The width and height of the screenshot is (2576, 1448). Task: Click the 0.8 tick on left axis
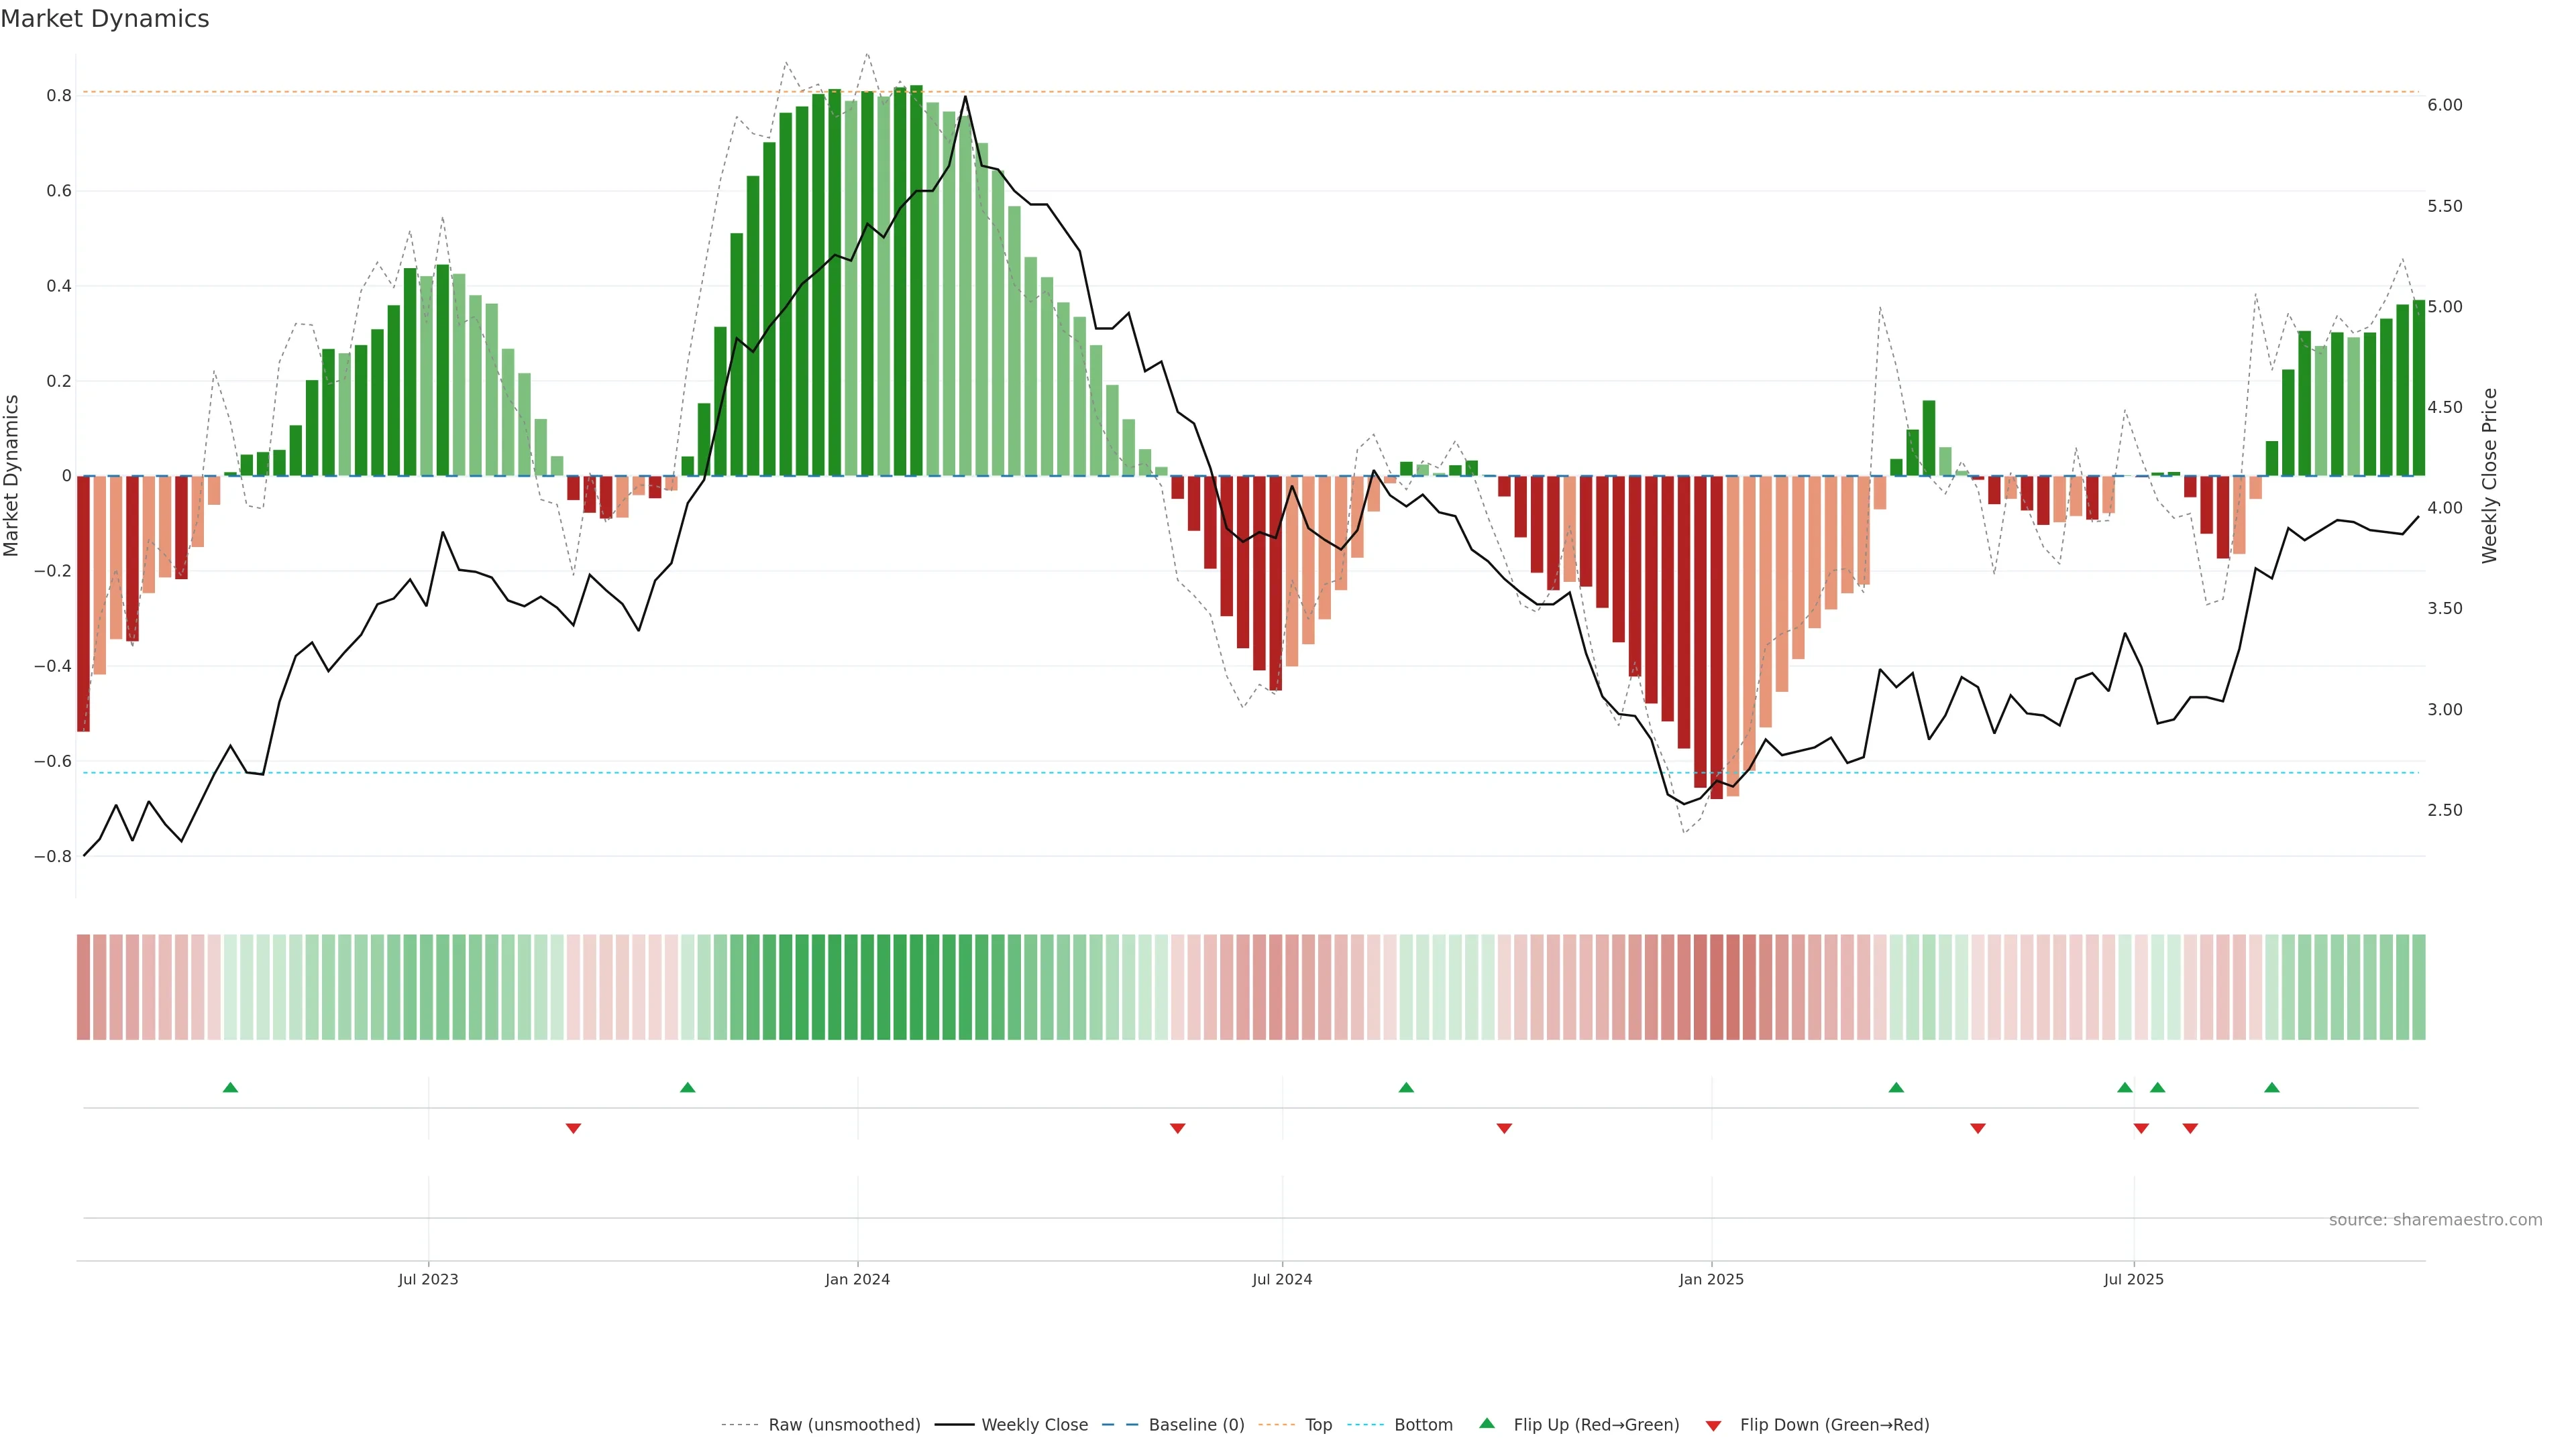pyautogui.click(x=59, y=96)
